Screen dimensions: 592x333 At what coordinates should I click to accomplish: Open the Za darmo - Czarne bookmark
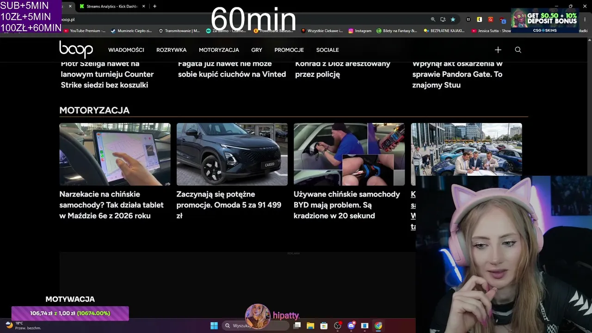pyautogui.click(x=226, y=31)
